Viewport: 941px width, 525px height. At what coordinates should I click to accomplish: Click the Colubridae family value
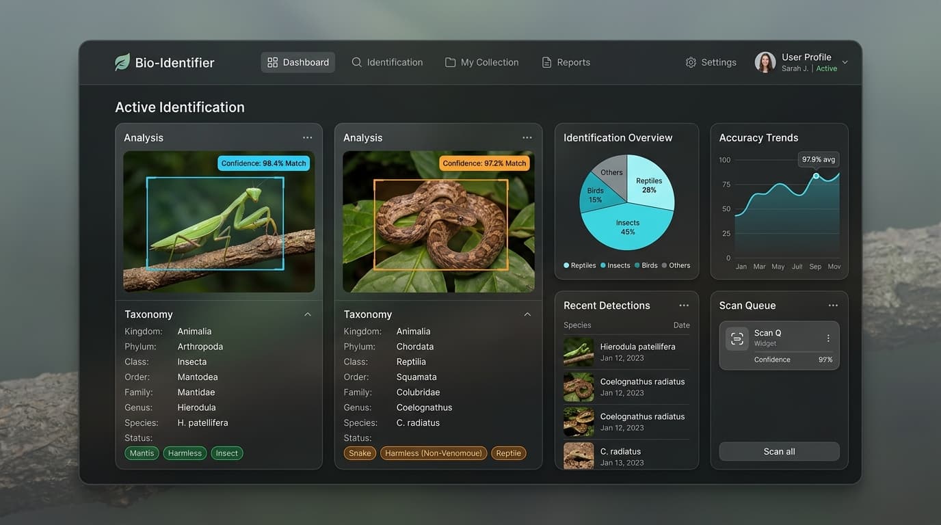[418, 392]
